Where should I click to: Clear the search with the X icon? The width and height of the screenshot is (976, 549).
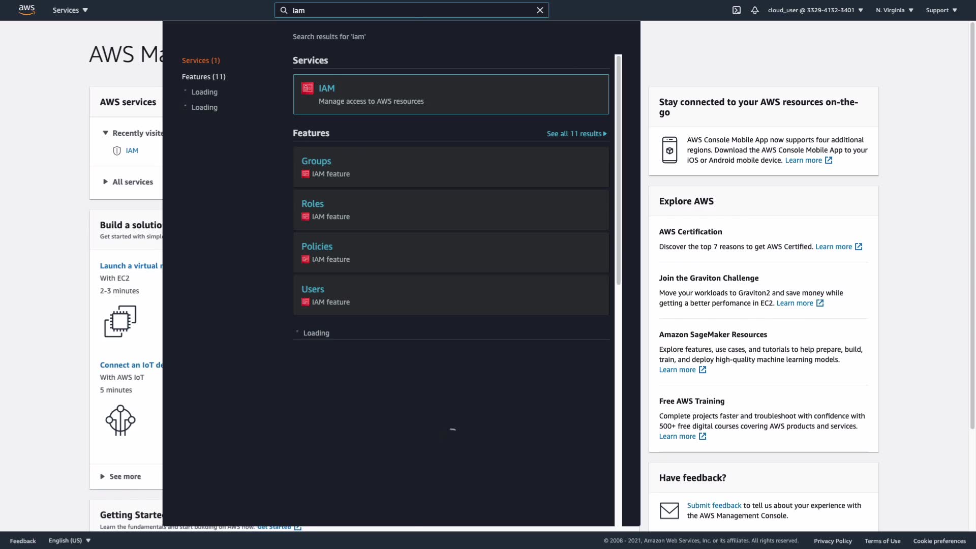pyautogui.click(x=540, y=10)
